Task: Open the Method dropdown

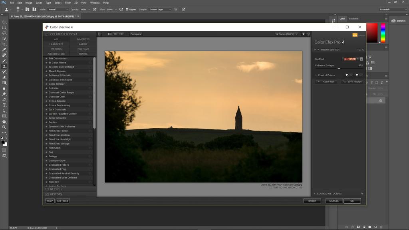Action: click(361, 59)
